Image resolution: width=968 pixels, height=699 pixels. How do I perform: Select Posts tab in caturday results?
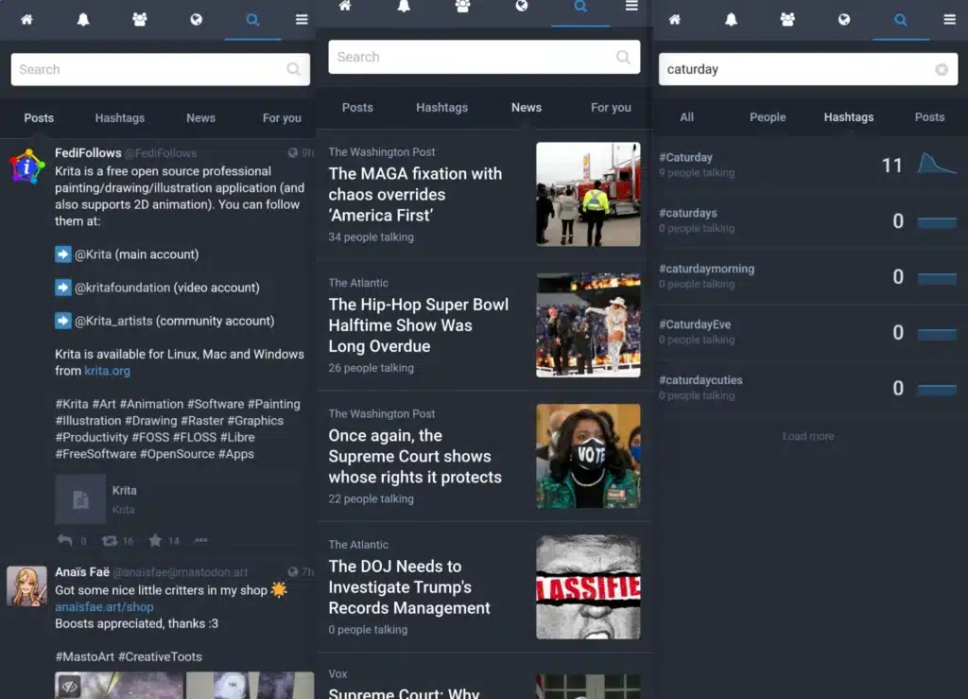click(930, 117)
